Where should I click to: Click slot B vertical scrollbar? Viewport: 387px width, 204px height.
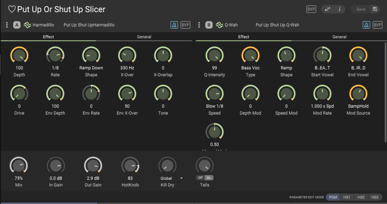[385, 92]
